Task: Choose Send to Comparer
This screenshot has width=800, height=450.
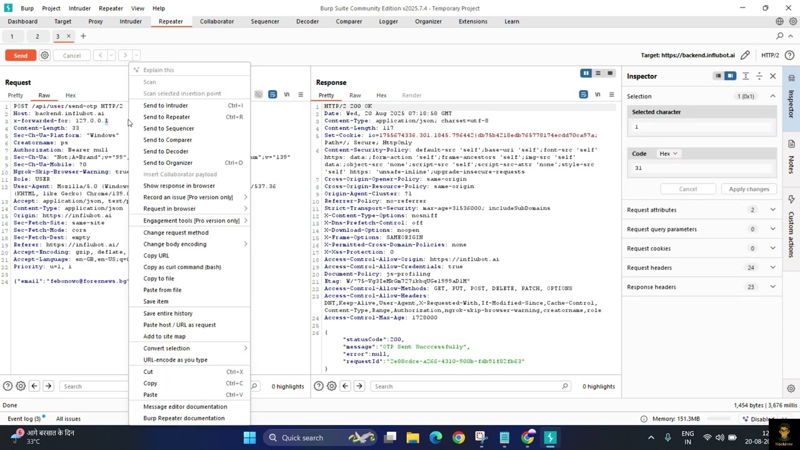Action: click(x=189, y=140)
